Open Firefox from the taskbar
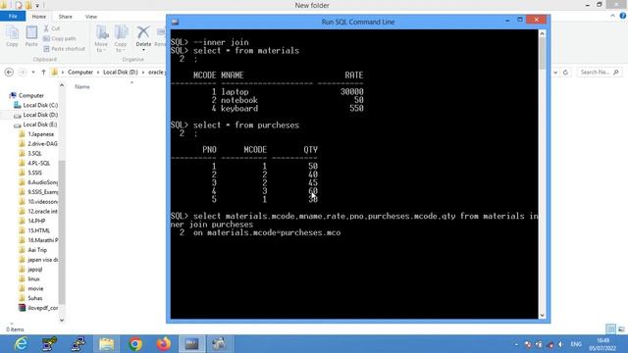Image resolution: width=628 pixels, height=353 pixels. coord(164,344)
